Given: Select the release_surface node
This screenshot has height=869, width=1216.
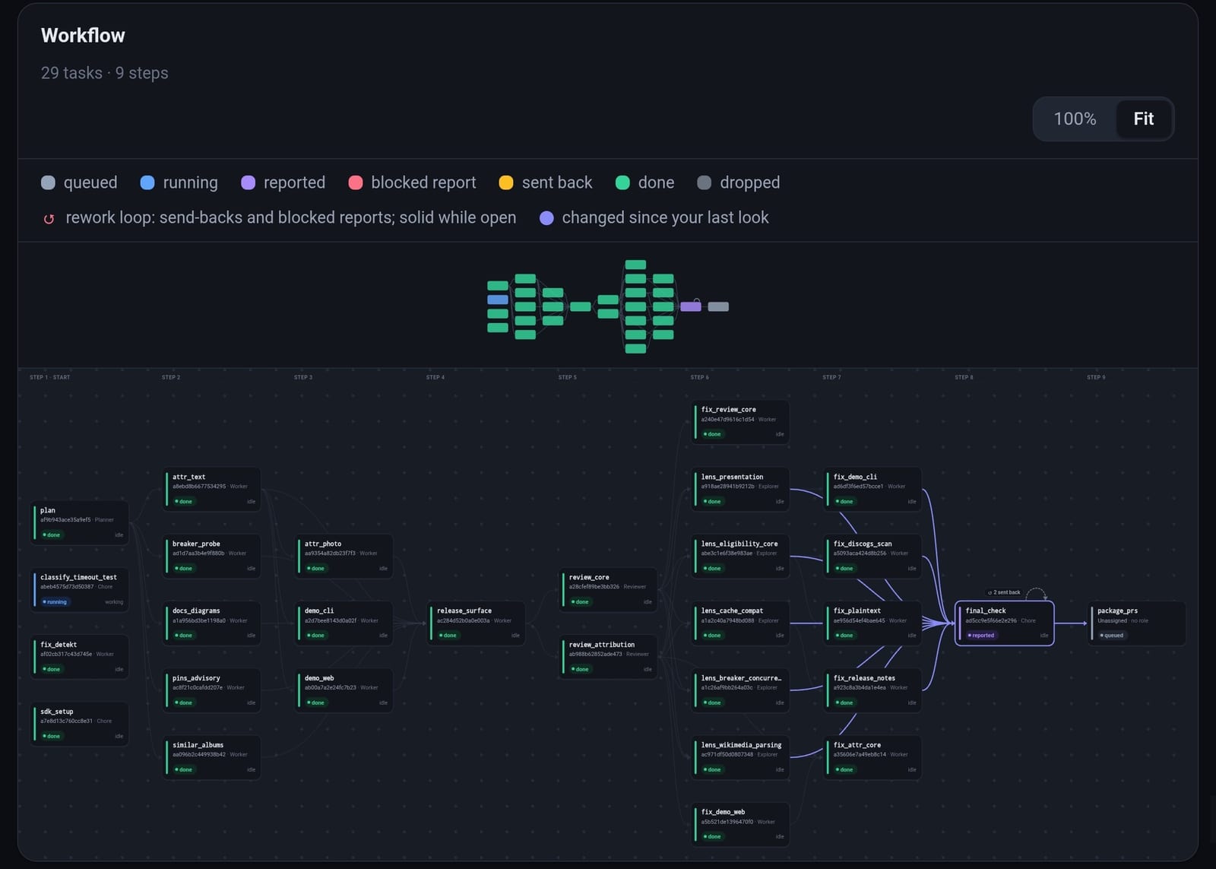Looking at the screenshot, I should pyautogui.click(x=477, y=623).
